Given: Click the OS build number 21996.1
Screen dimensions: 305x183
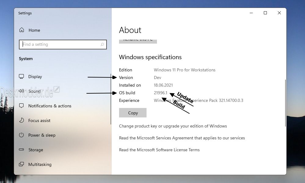Looking at the screenshot, I should [161, 93].
